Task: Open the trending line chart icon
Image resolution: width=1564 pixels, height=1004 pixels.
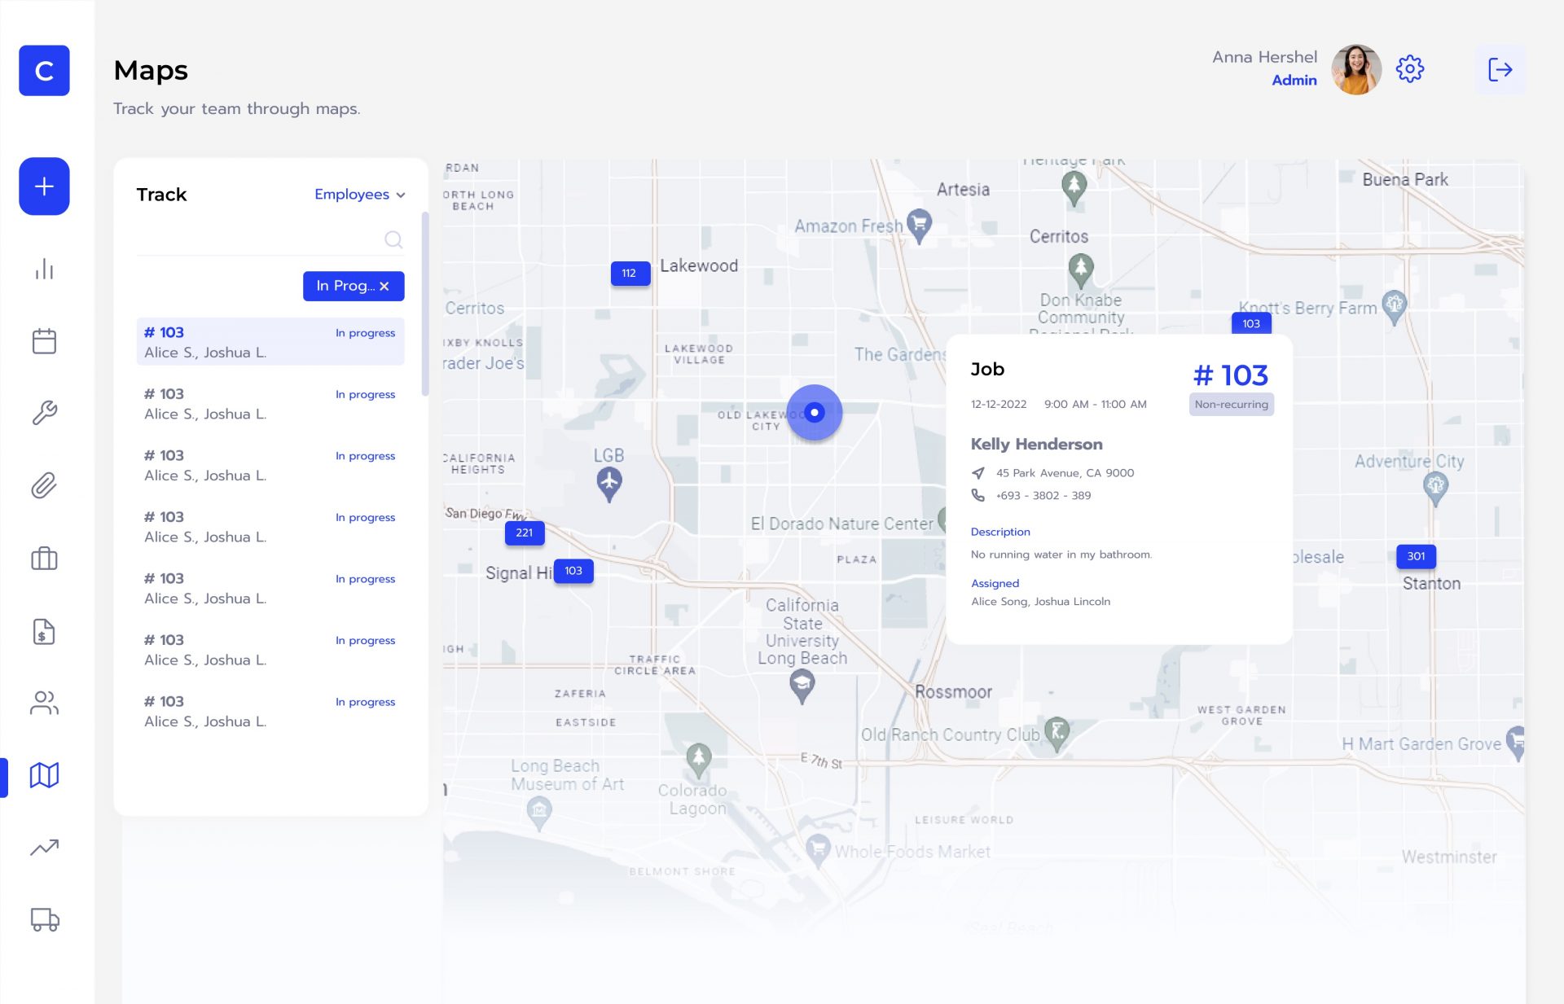Action: point(44,848)
